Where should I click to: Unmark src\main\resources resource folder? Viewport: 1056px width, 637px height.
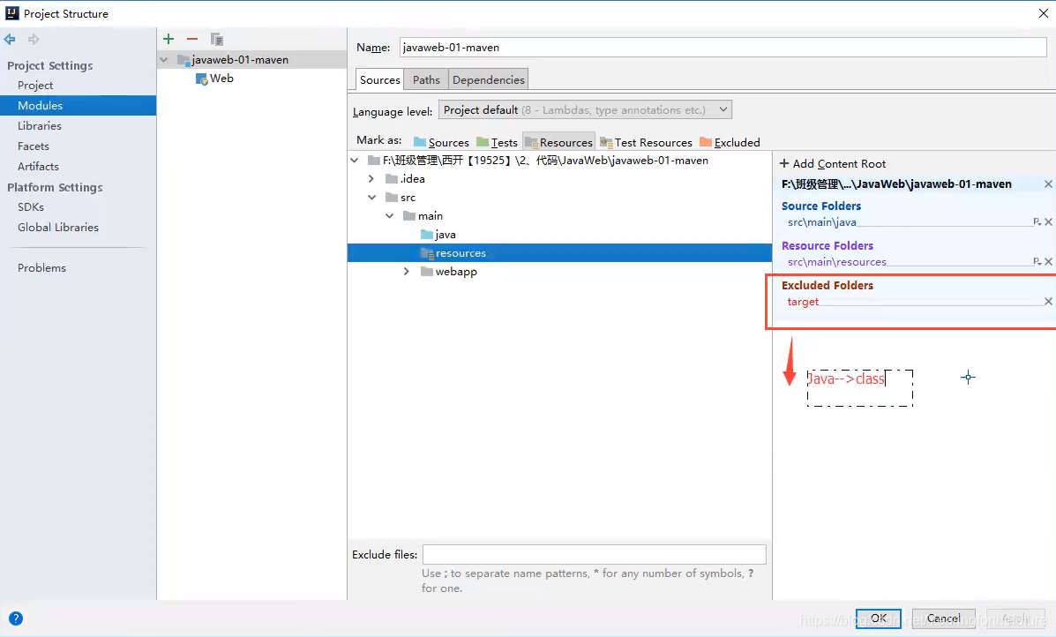click(x=1049, y=261)
